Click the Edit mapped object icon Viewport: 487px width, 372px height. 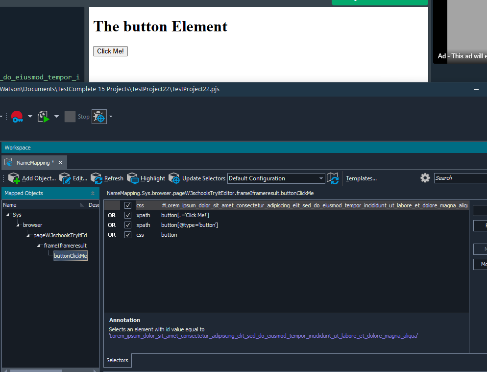[65, 178]
